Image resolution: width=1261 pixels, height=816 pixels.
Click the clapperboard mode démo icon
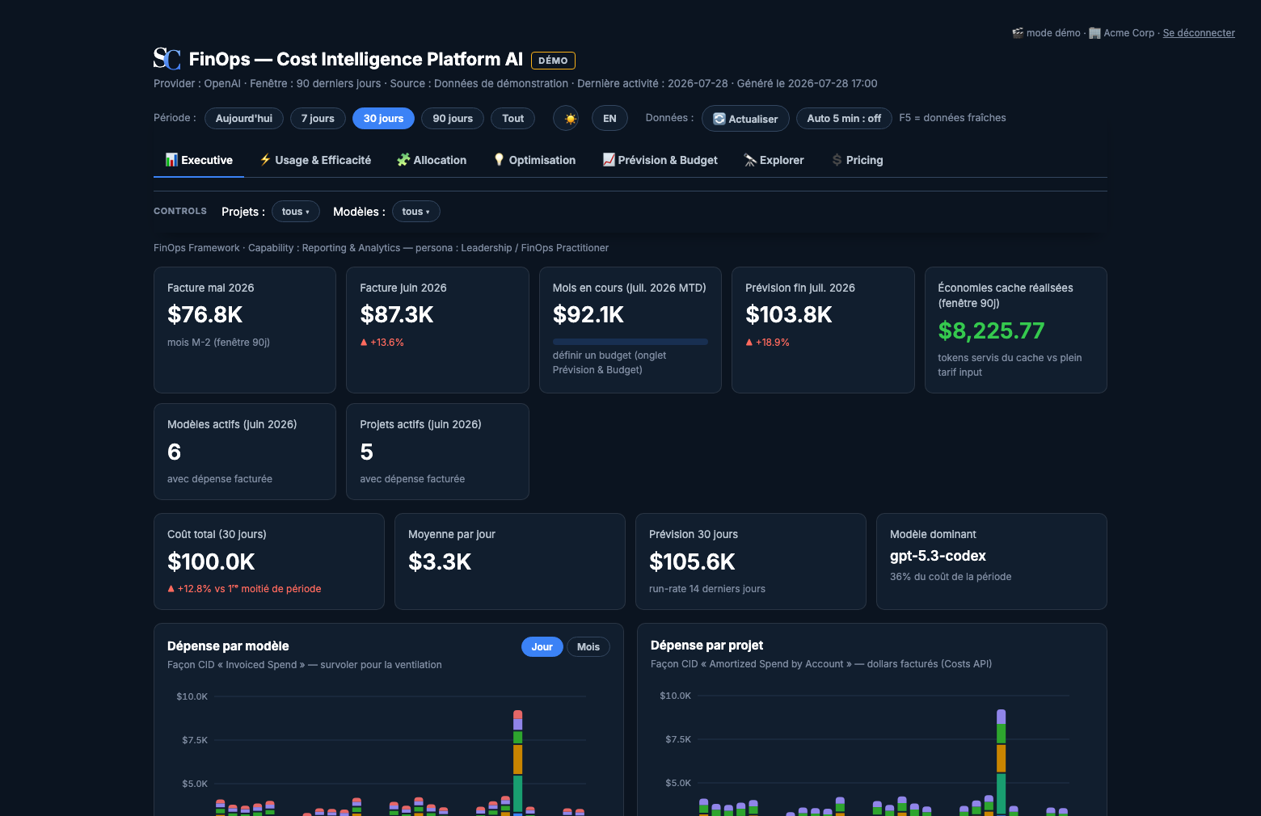click(x=1018, y=33)
